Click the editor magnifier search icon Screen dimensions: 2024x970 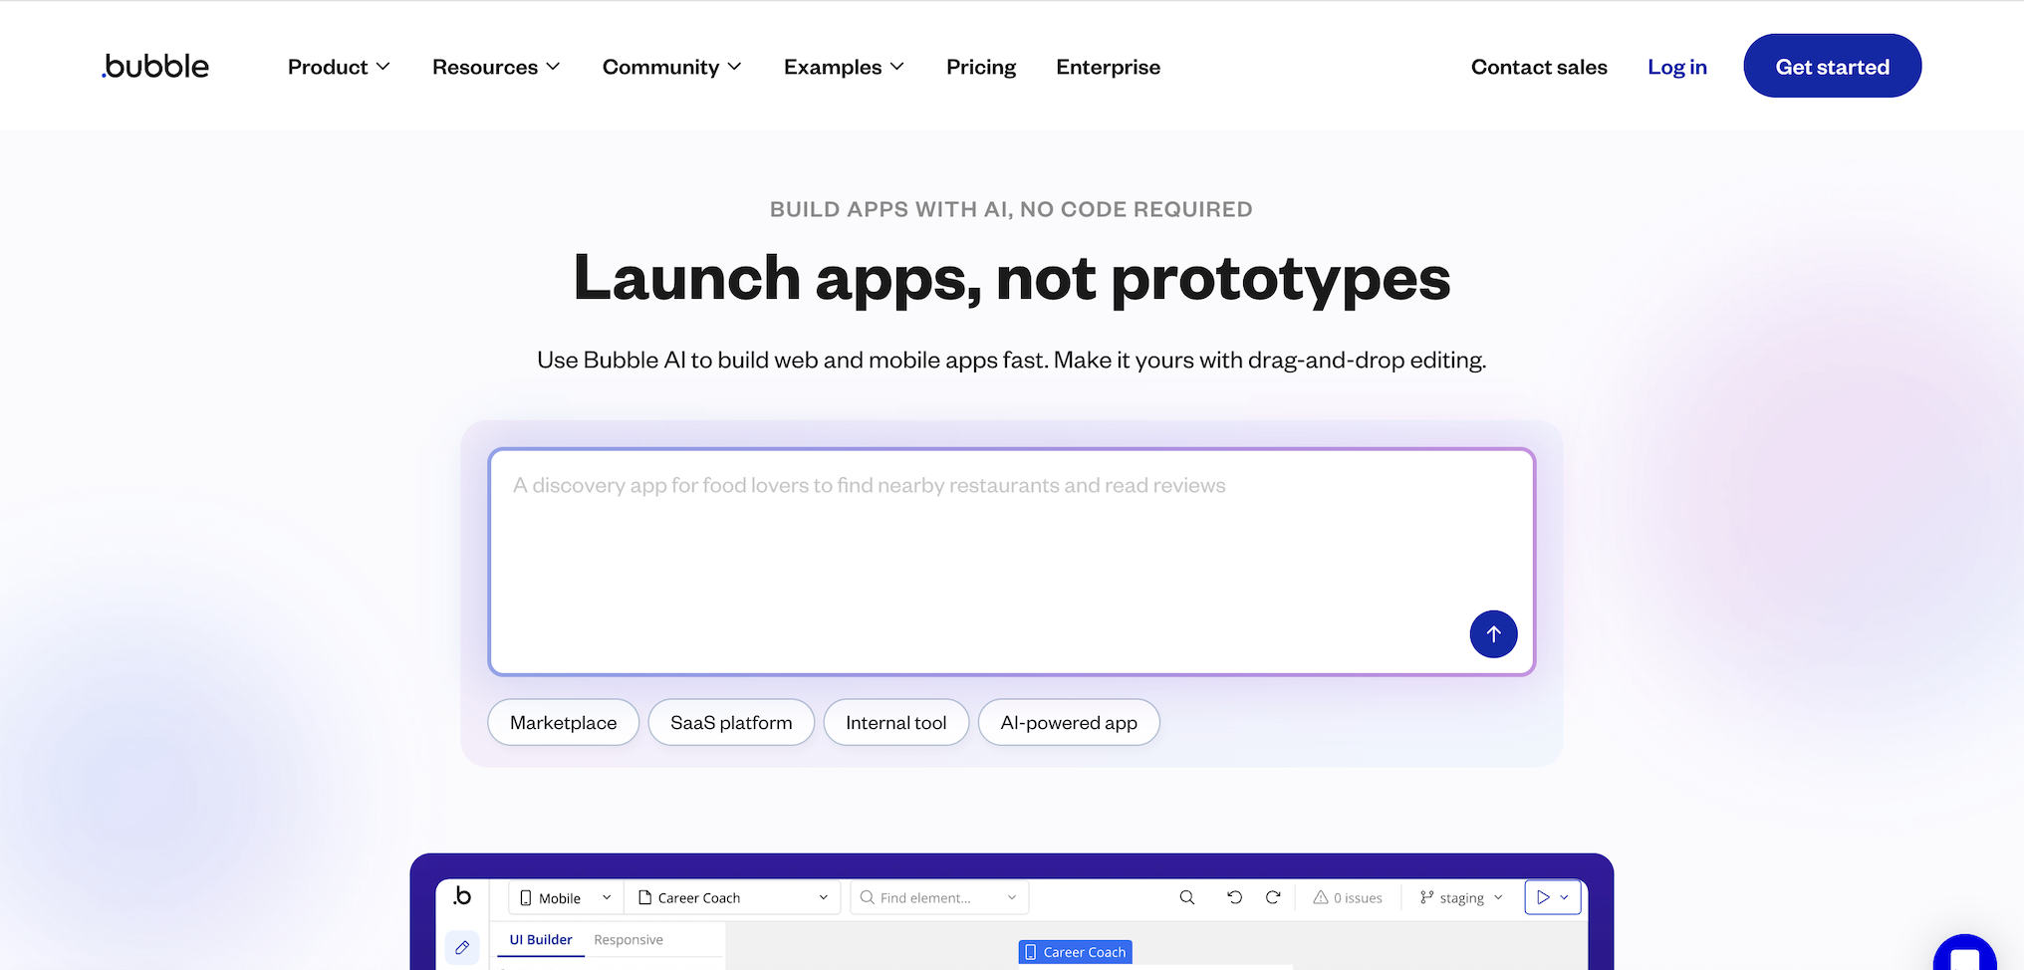coord(1186,897)
